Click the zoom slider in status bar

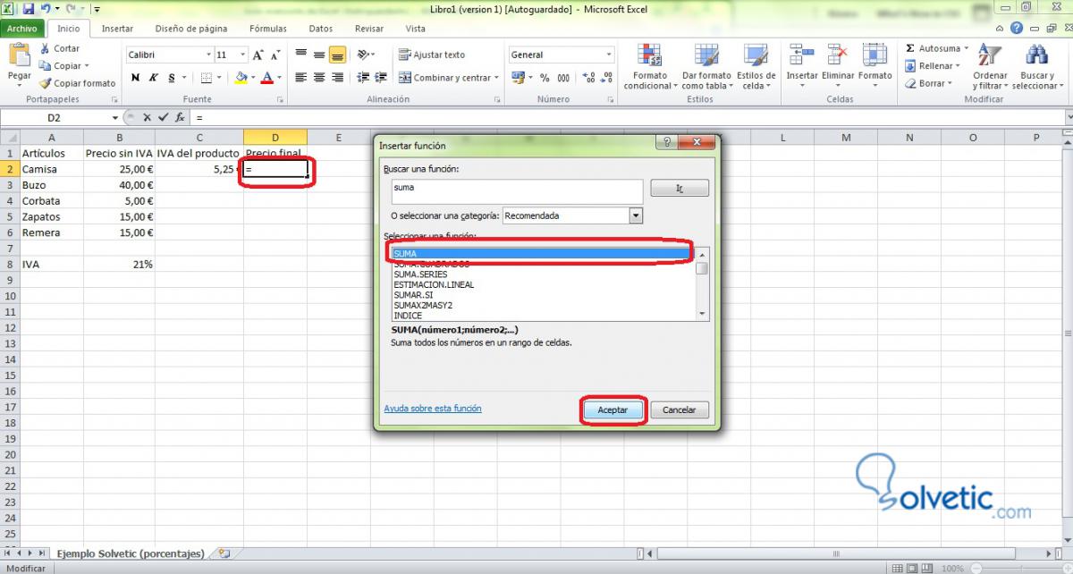click(1021, 568)
